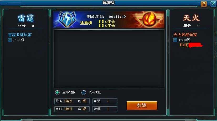This screenshot has height=121, width=217.
Task: Click the 金币 value field
Action: (105, 109)
